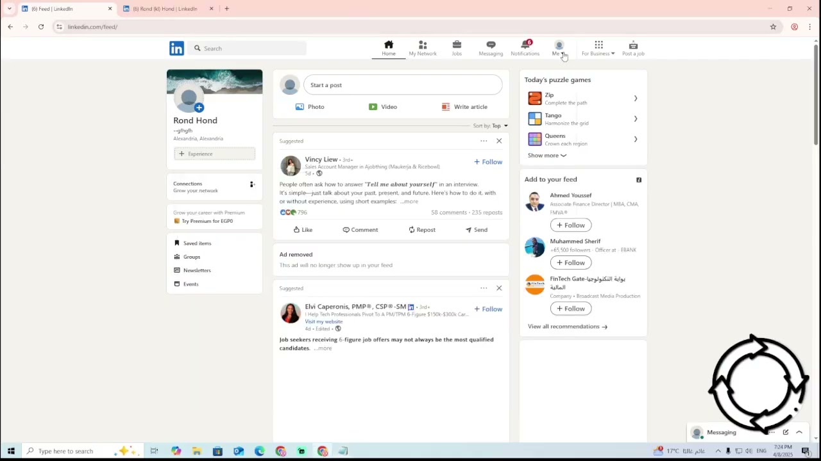
Task: Expand Elvi Caperonis's post with more
Action: point(323,348)
